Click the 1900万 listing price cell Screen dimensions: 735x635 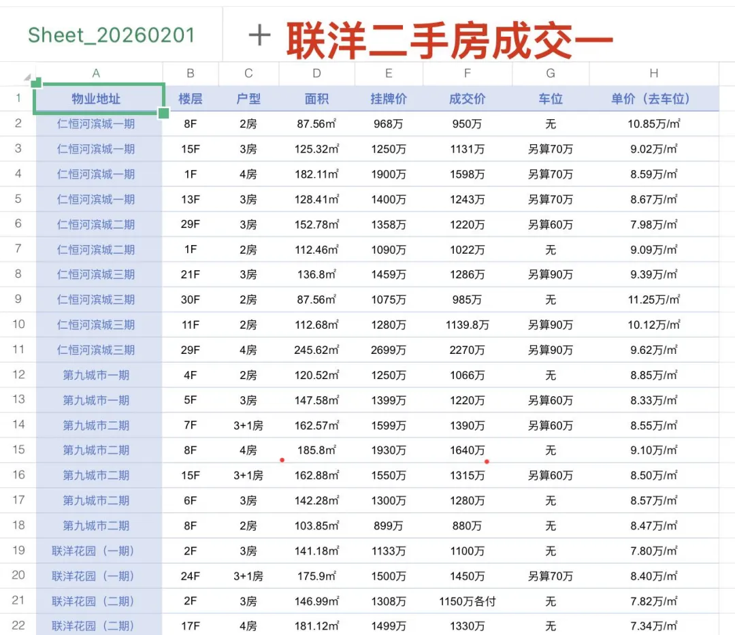coord(389,174)
